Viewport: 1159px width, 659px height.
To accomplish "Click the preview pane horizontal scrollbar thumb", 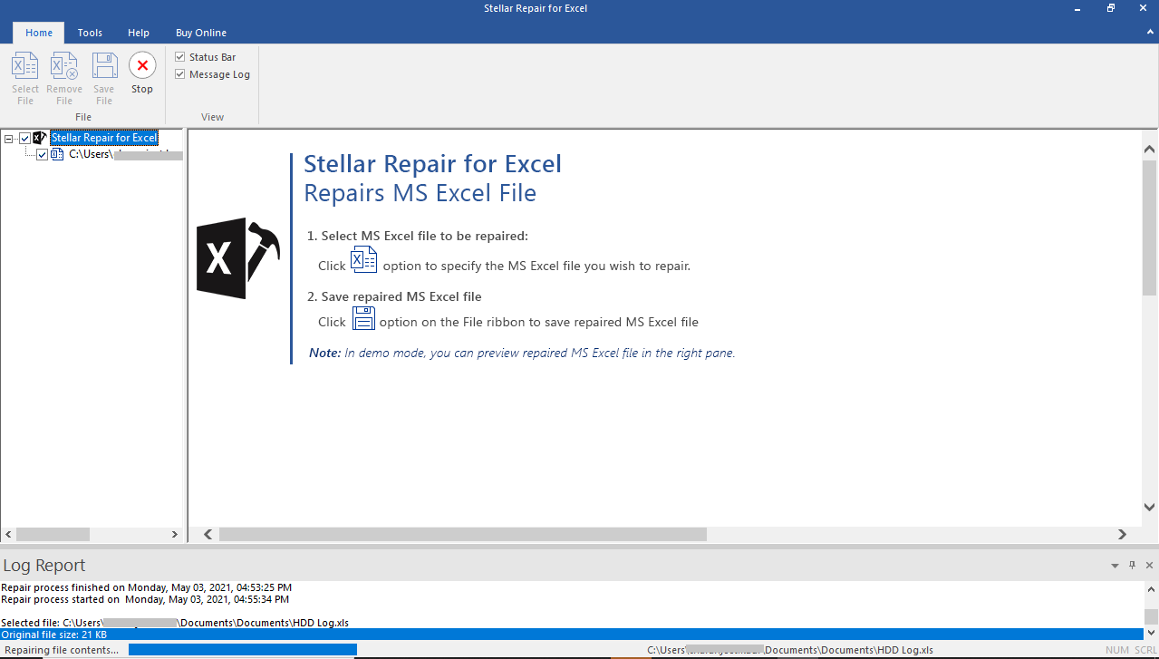I will pos(463,535).
